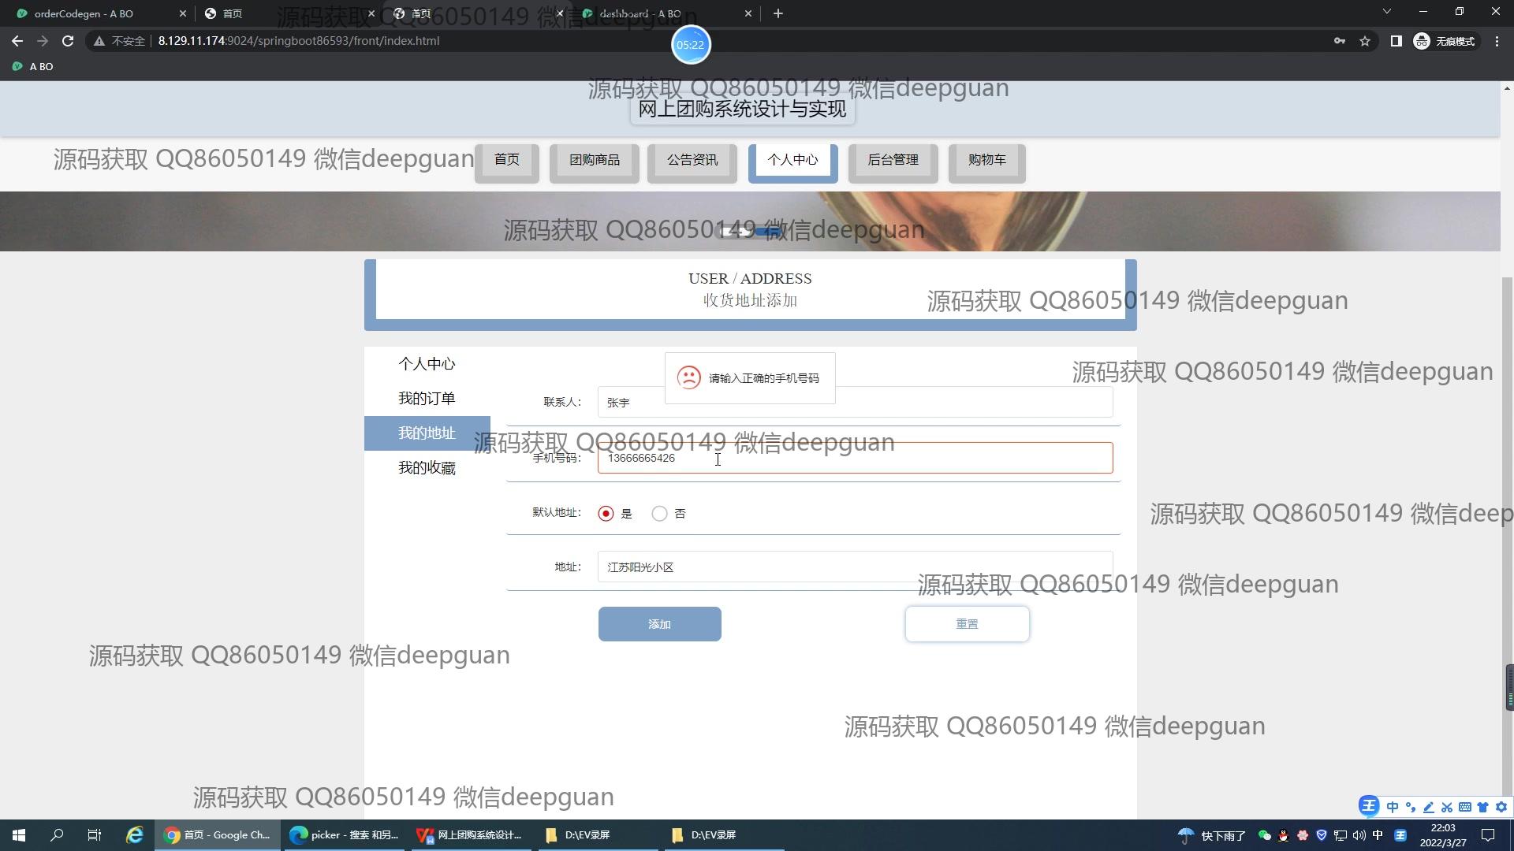Open the Chrome three-dot menu
Image resolution: width=1514 pixels, height=851 pixels.
pos(1497,41)
